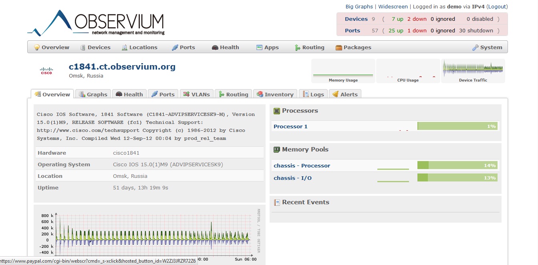Switch to the Inventory tab
This screenshot has height=265, width=538.
click(275, 94)
